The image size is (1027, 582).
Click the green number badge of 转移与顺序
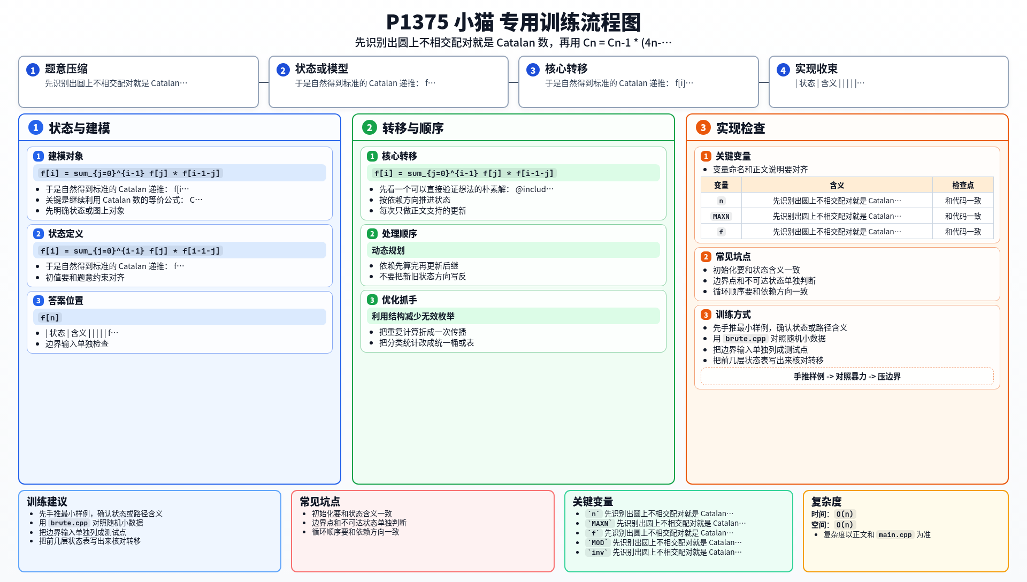[370, 127]
